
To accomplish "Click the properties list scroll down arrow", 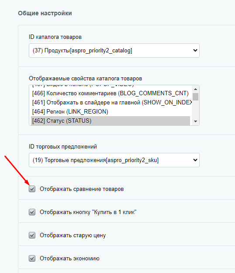I will (196, 121).
